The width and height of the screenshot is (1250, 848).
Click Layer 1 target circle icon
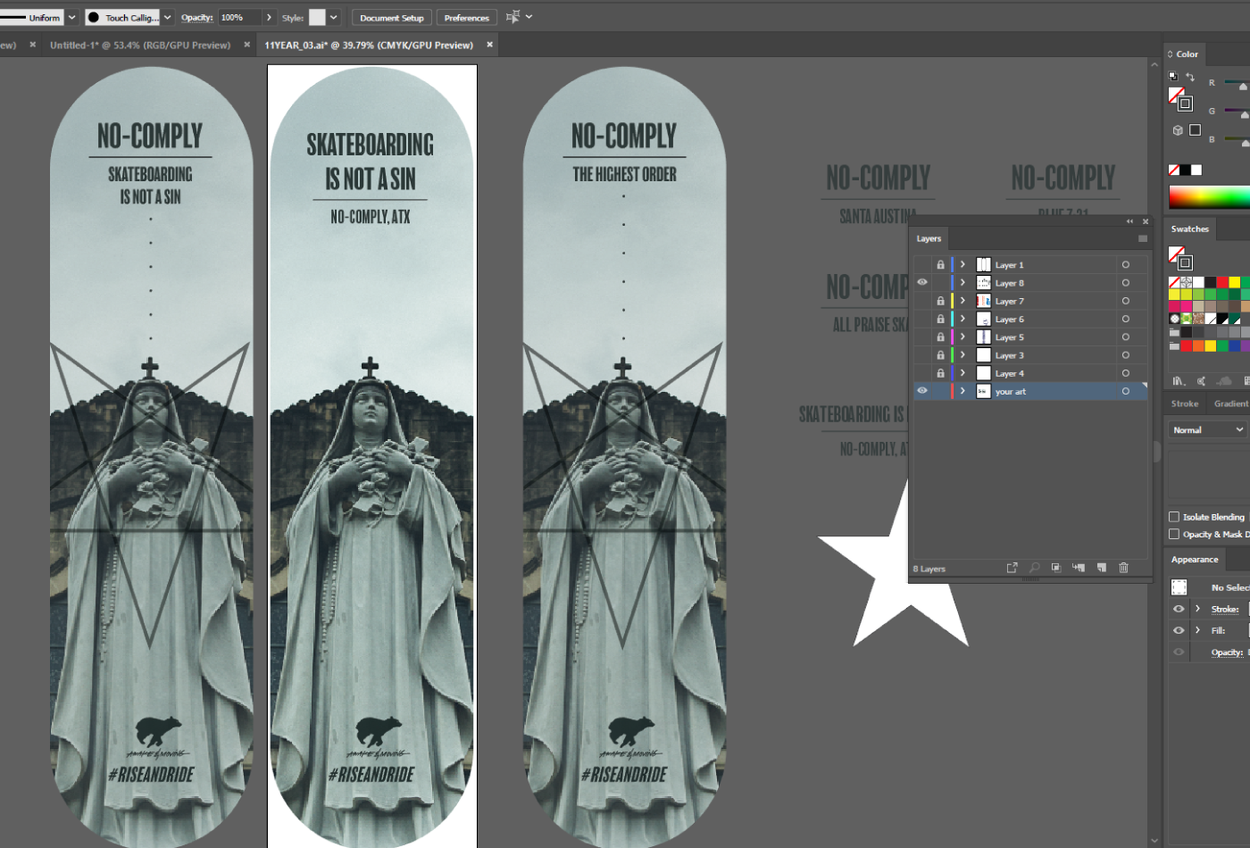[1125, 264]
